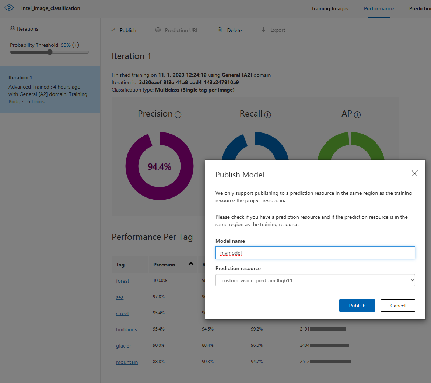Click the Model name text field
Screen dimensions: 431x383
coord(315,253)
